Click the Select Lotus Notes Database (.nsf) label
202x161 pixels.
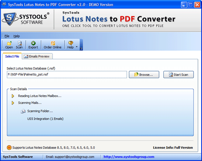click(x=31, y=68)
